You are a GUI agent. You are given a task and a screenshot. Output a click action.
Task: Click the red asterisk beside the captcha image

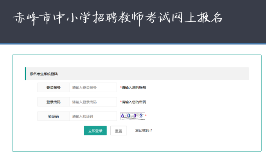146,116
